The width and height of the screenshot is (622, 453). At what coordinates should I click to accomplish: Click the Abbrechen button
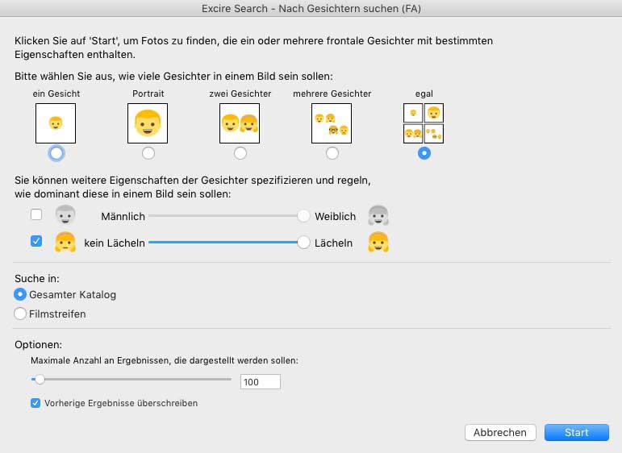tap(500, 433)
